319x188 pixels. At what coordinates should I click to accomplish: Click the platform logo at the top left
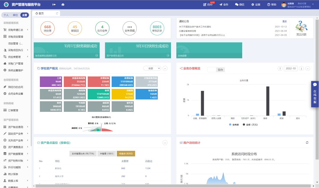tap(6, 4)
